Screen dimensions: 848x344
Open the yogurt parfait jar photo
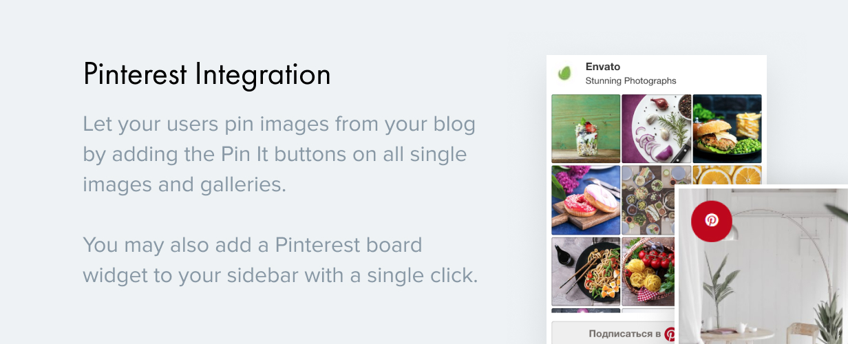point(586,129)
